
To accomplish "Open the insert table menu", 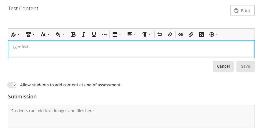I will [x=116, y=34].
